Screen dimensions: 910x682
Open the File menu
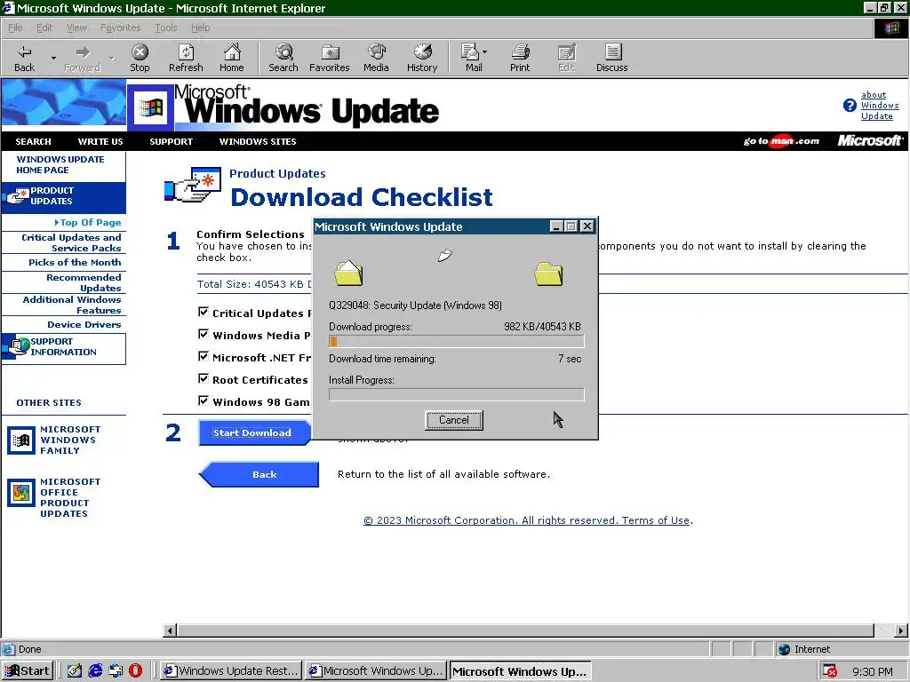coord(15,28)
